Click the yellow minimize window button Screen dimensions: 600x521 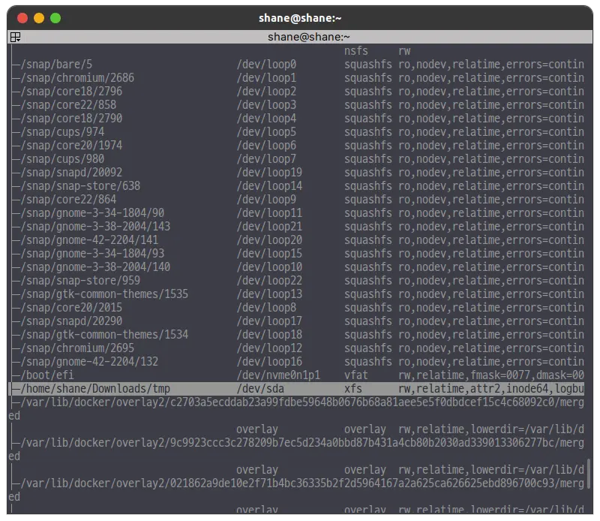point(39,18)
